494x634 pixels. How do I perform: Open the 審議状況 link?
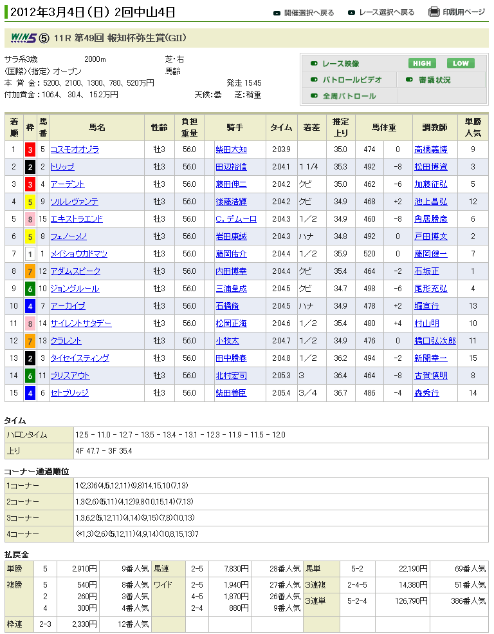(x=434, y=80)
